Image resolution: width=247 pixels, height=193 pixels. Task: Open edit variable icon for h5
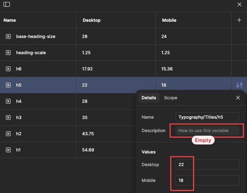pos(239,85)
